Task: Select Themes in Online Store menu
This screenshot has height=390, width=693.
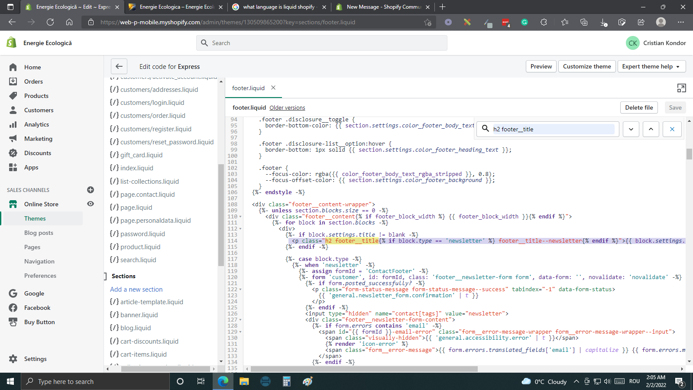Action: click(35, 218)
